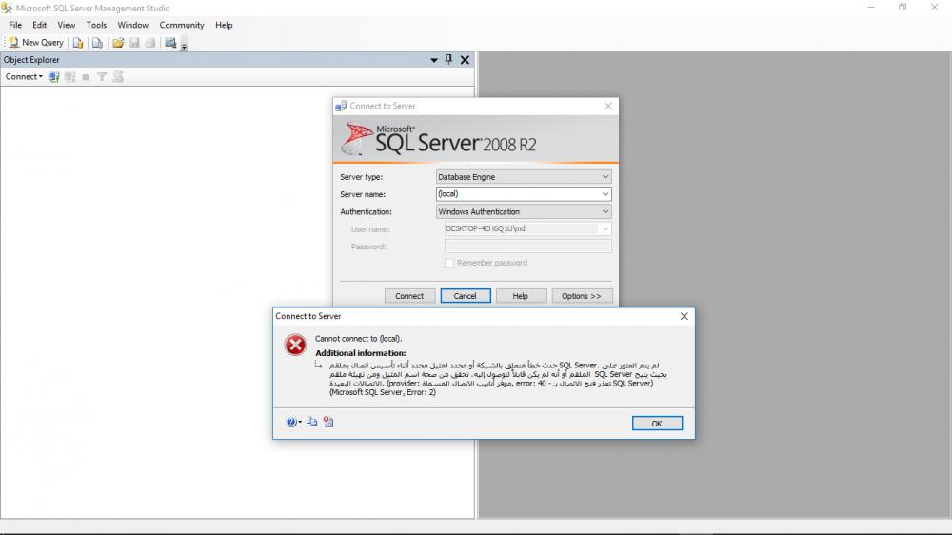Open help options arrow in error dialog

pyautogui.click(x=300, y=422)
